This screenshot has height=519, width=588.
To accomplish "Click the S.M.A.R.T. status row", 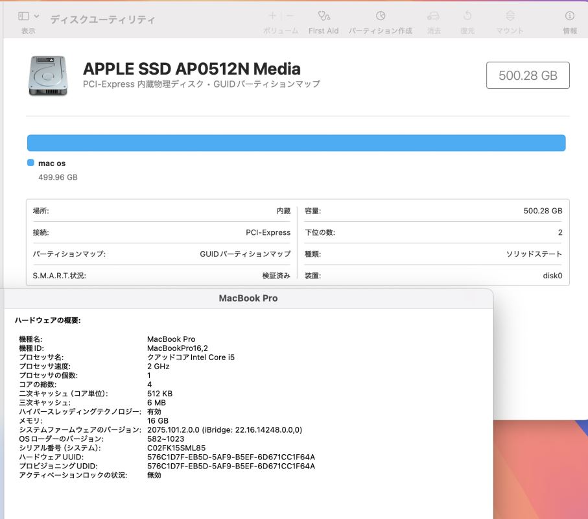I will (161, 276).
